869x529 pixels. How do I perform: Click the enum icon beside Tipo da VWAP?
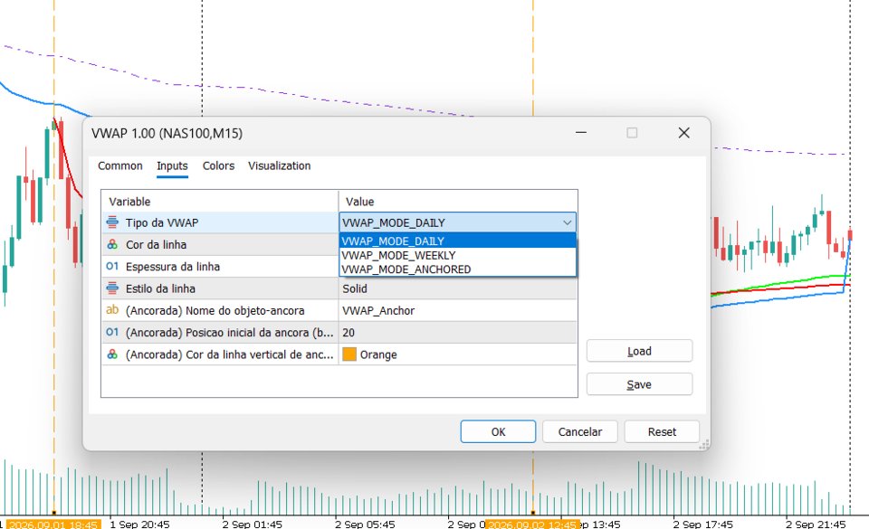[x=112, y=222]
